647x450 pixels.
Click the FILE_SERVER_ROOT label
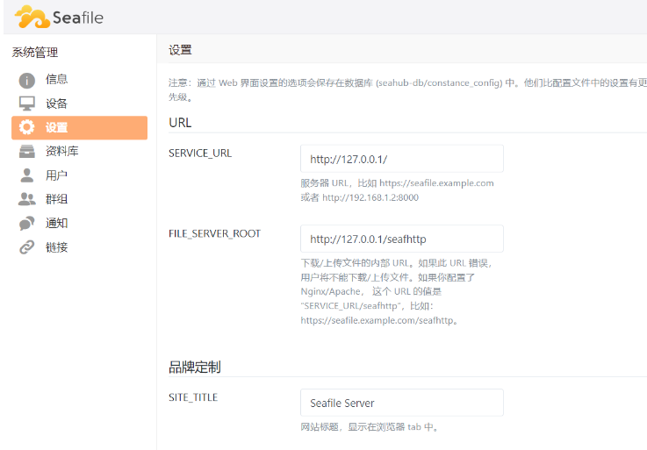(x=214, y=233)
